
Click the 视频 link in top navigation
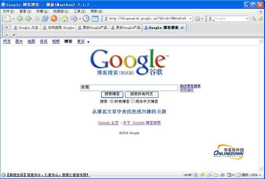point(56,41)
